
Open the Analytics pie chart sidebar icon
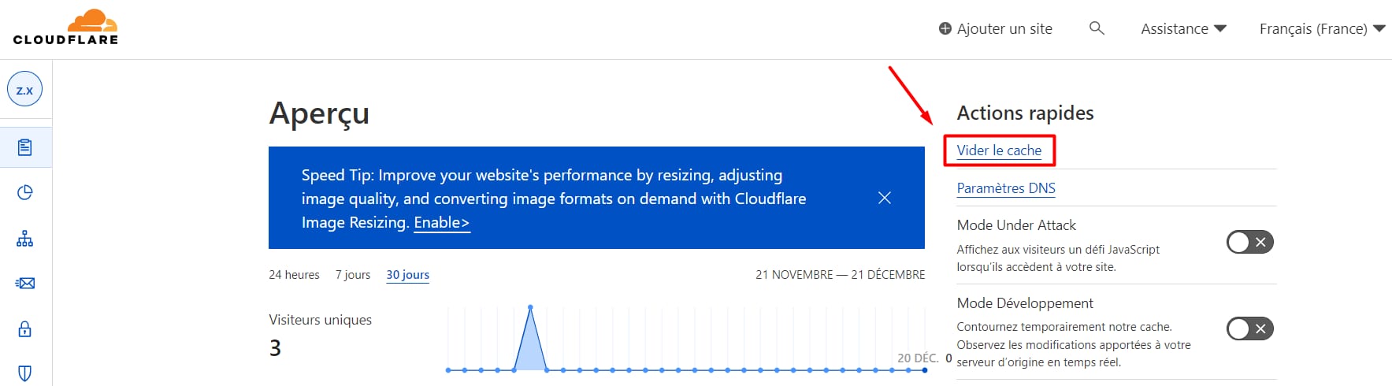pos(25,192)
